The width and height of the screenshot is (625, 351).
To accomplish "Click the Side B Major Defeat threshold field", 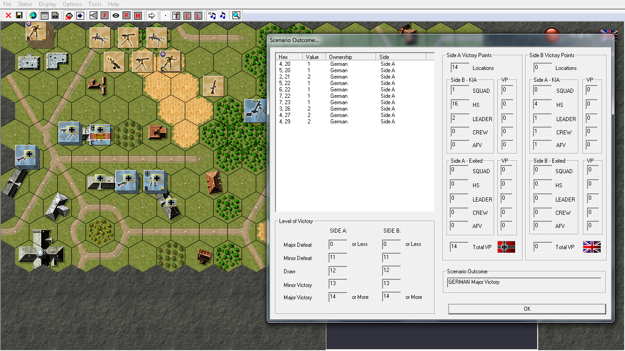I will tap(391, 245).
